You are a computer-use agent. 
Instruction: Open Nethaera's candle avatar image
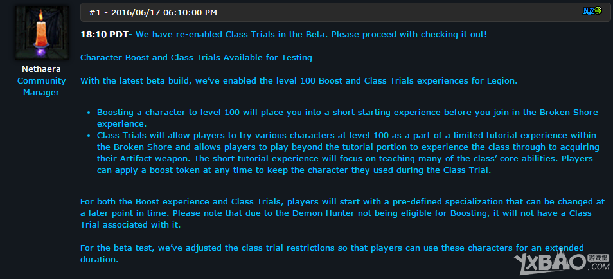coord(41,33)
